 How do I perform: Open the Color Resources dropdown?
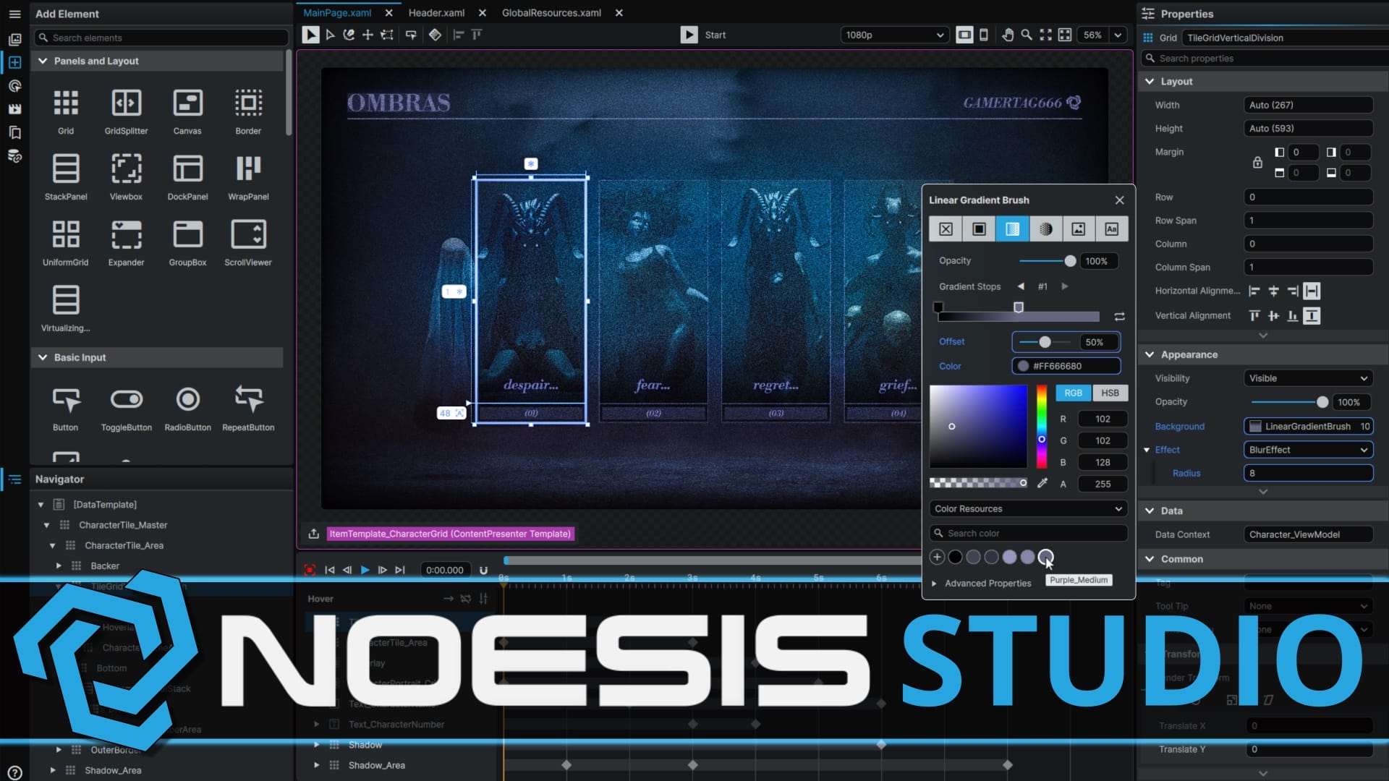point(1027,509)
